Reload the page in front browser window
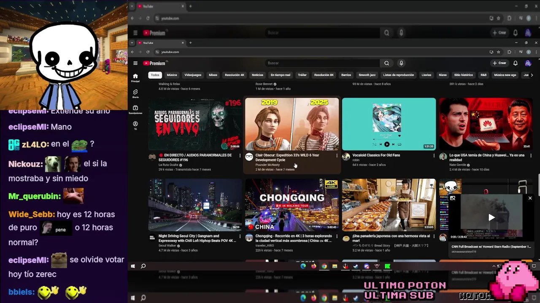 pyautogui.click(x=148, y=52)
